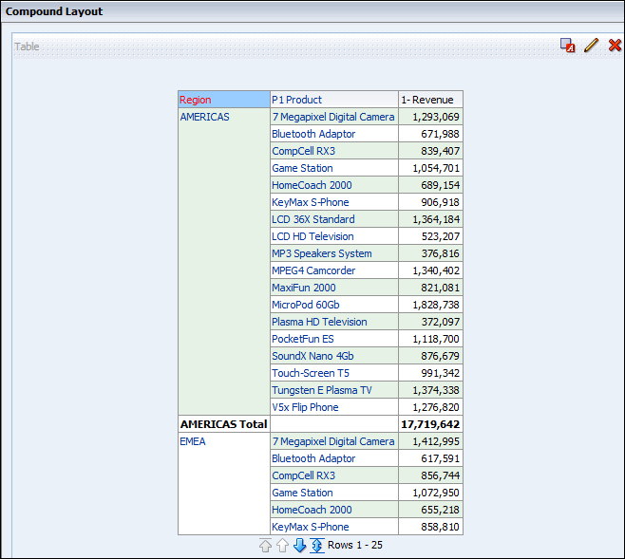Click LCD HD Television product
Viewport: 625px width, 559px height.
pyautogui.click(x=312, y=236)
